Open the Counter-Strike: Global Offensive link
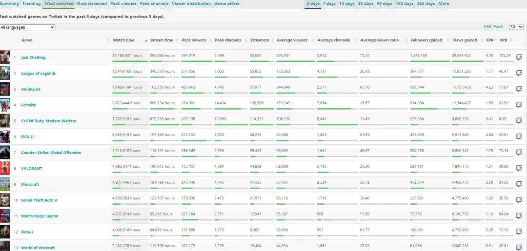The height and width of the screenshot is (251, 527). click(x=51, y=153)
